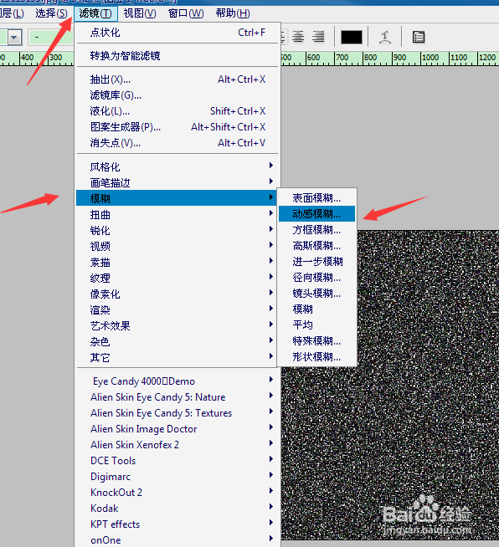Screen dimensions: 499x547
Task: Expand onOne plugin submenu
Action: [177, 539]
